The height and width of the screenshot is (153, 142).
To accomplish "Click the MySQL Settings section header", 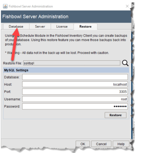I will 66,70.
